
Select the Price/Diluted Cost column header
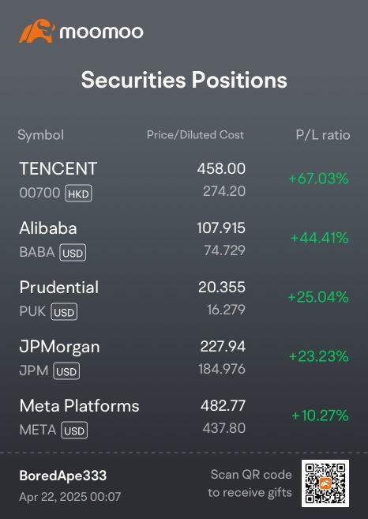[195, 135]
